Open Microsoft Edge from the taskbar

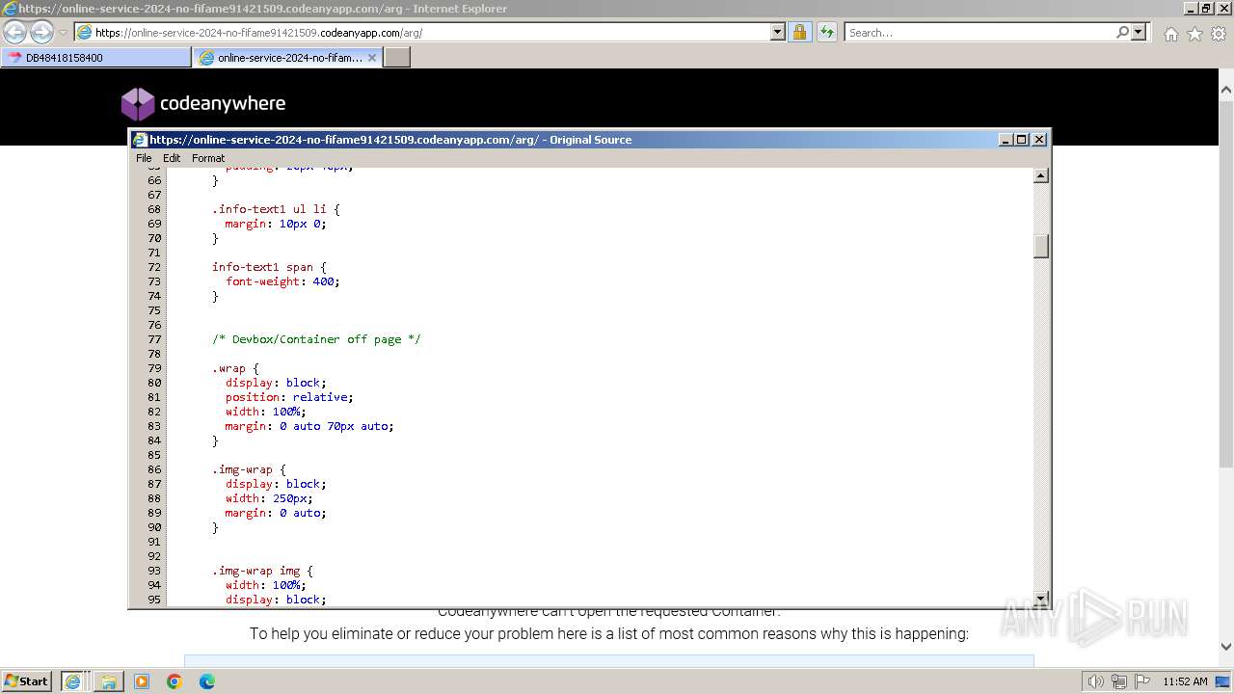click(207, 681)
